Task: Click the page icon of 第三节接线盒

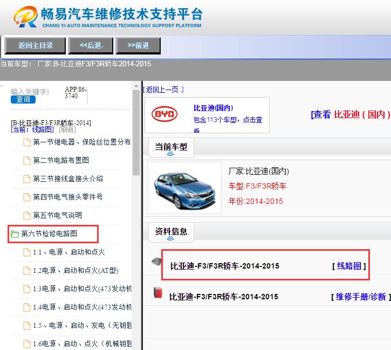Action: [x=27, y=179]
